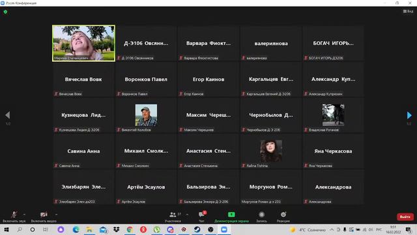Open the Mail app taskbar icon
The image size is (417, 235).
[103, 229]
